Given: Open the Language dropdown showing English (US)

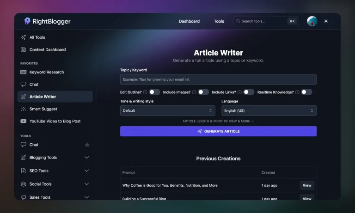Looking at the screenshot, I should pos(269,110).
